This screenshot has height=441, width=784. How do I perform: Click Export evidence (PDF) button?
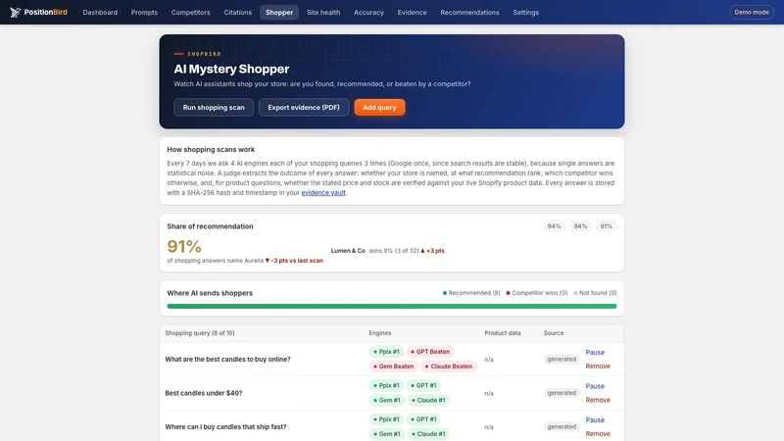(x=304, y=107)
